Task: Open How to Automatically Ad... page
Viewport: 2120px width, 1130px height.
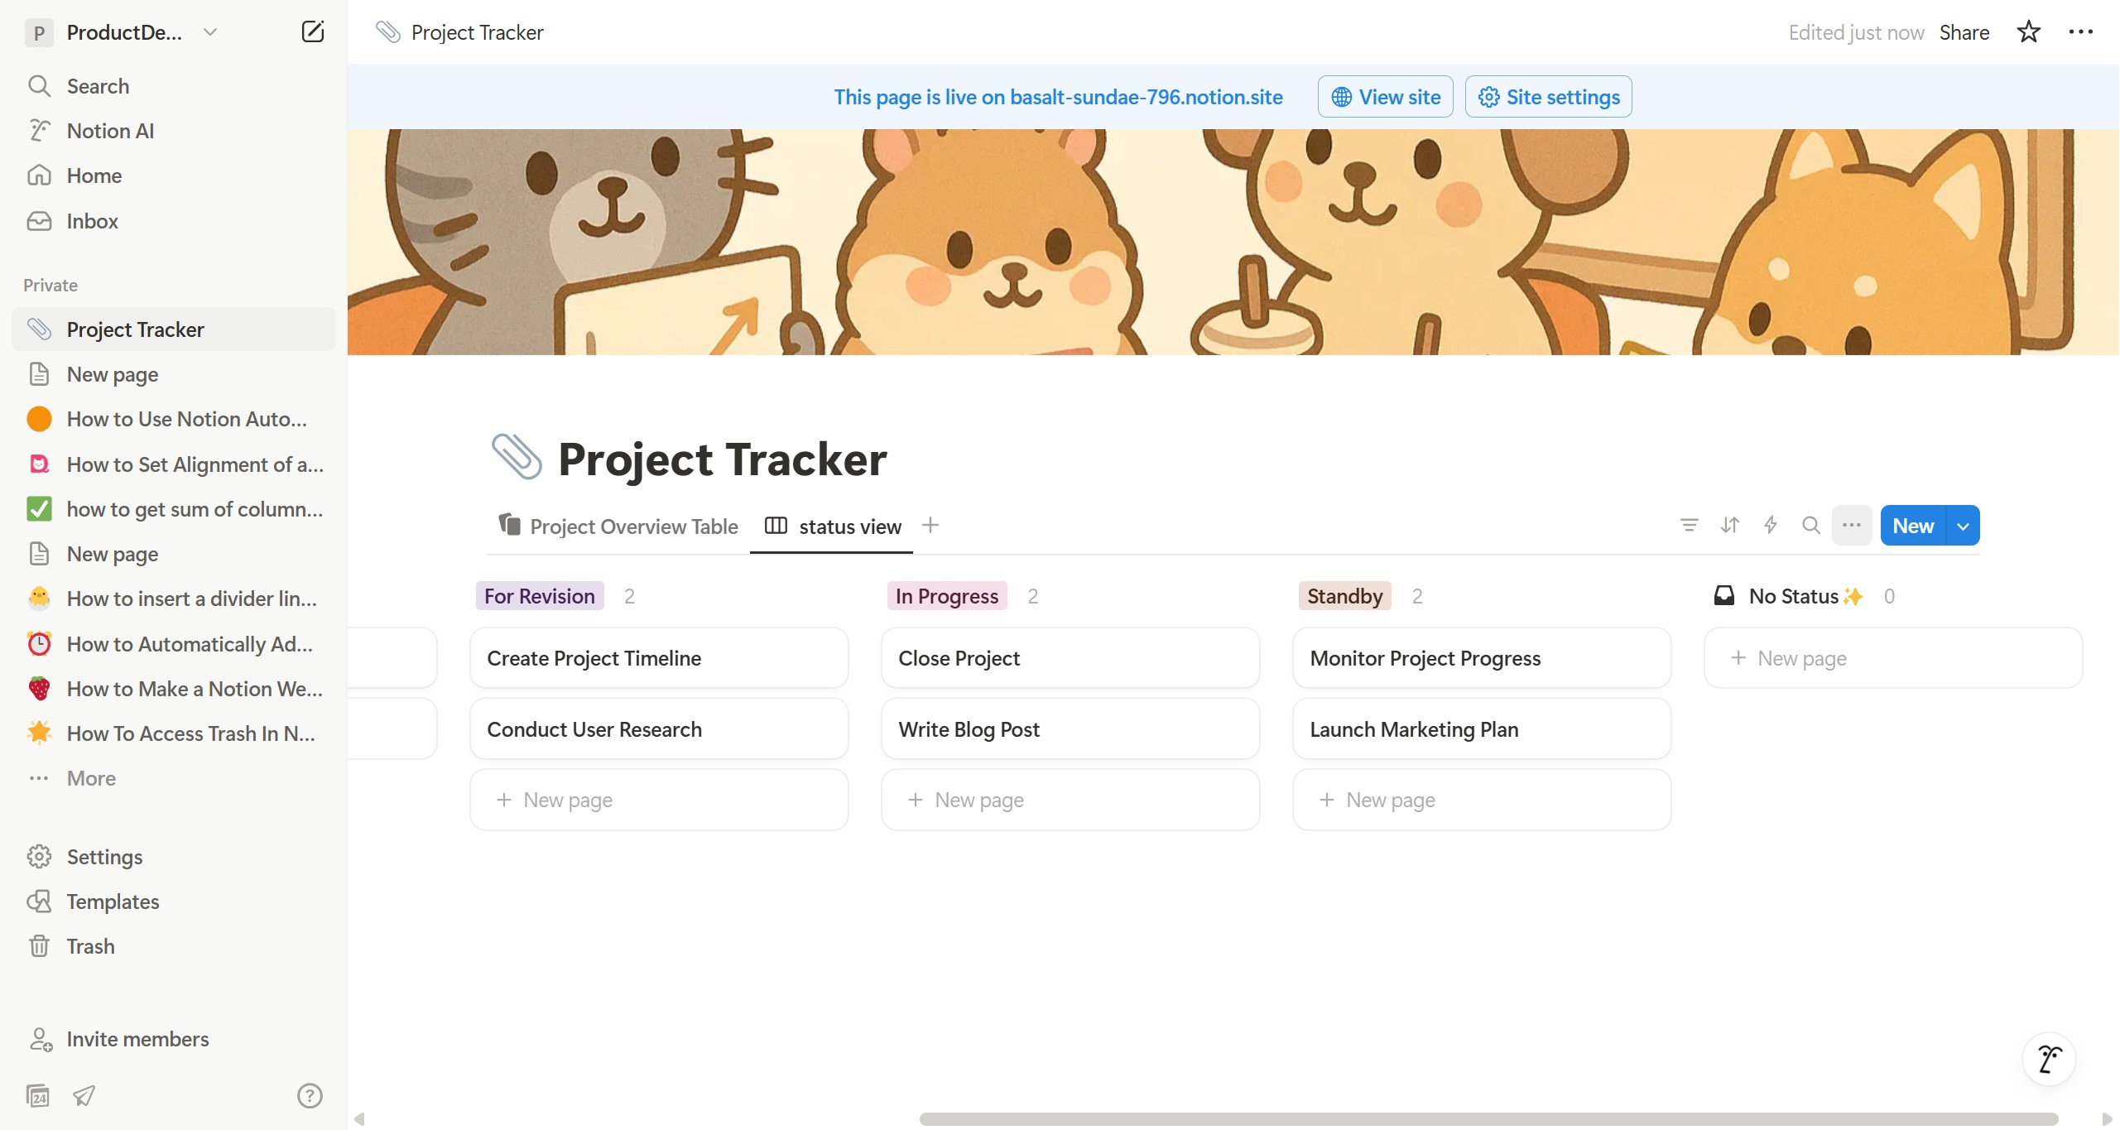Action: click(174, 644)
